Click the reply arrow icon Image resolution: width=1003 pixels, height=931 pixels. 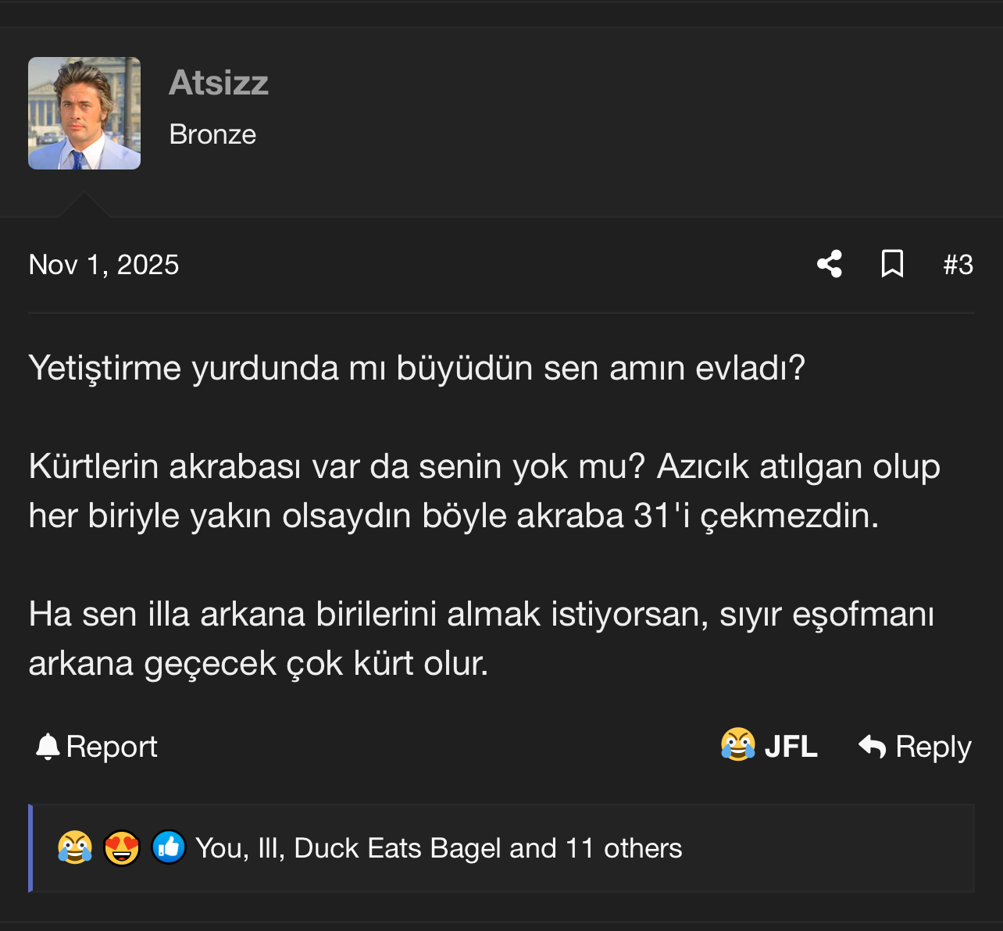(872, 747)
